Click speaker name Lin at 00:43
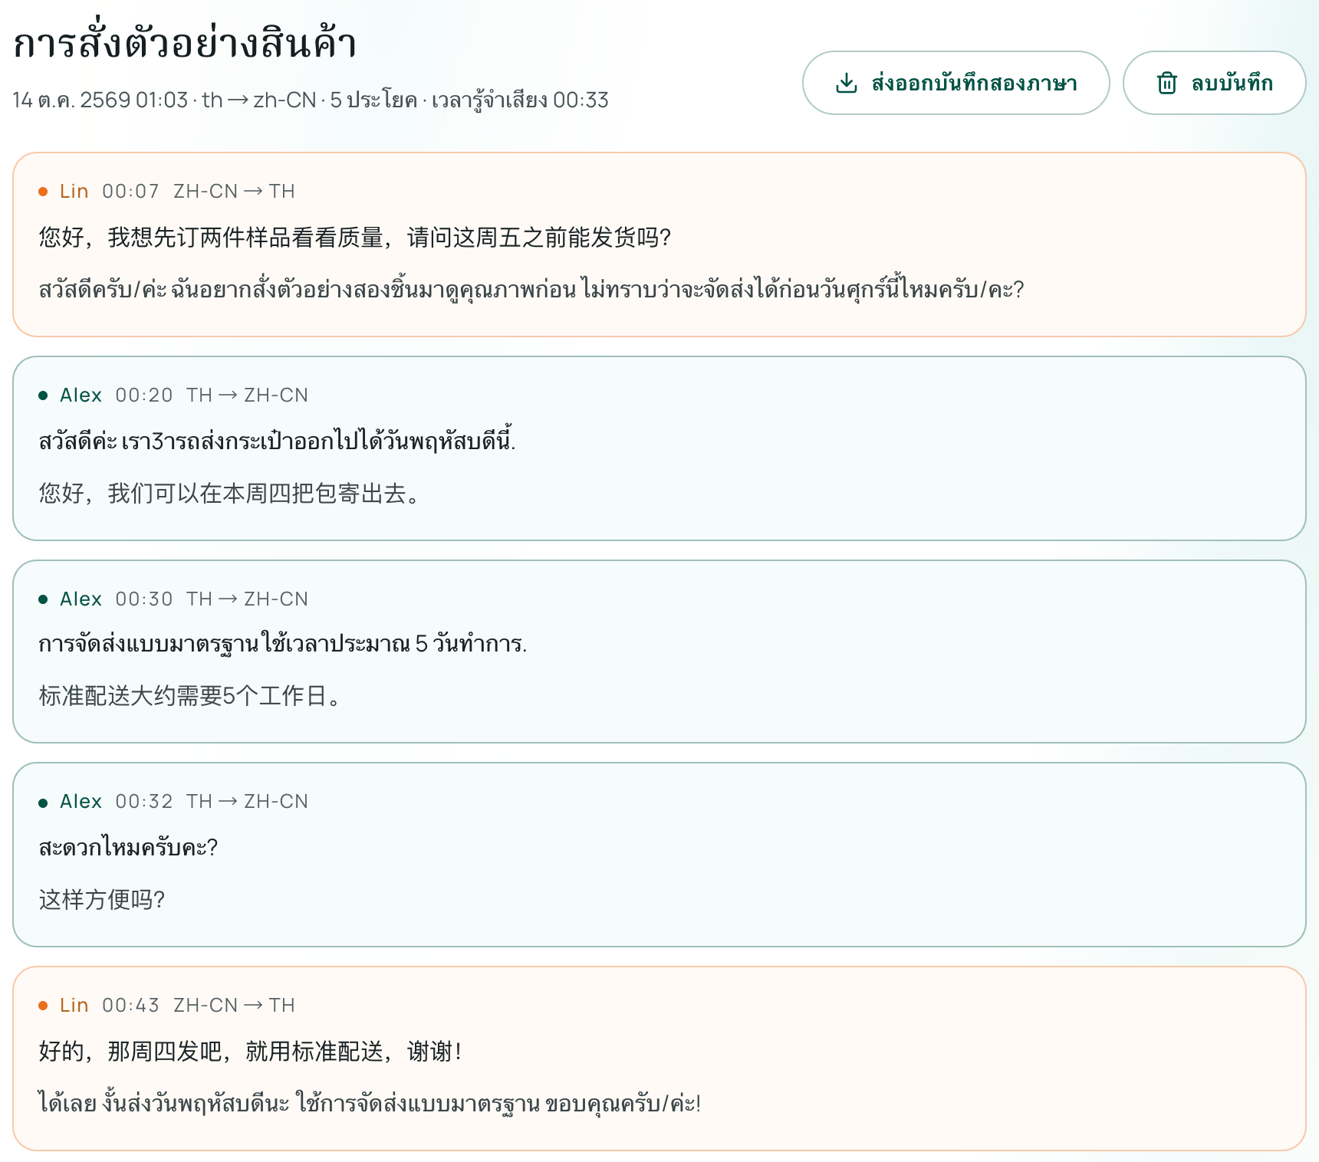Image resolution: width=1319 pixels, height=1162 pixels. (74, 1005)
